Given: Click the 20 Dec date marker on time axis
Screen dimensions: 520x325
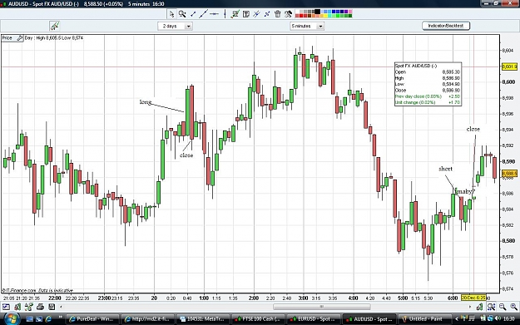Looking at the screenshot, I should (x=473, y=298).
